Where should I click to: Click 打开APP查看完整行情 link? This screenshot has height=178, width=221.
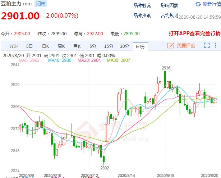pos(195,33)
